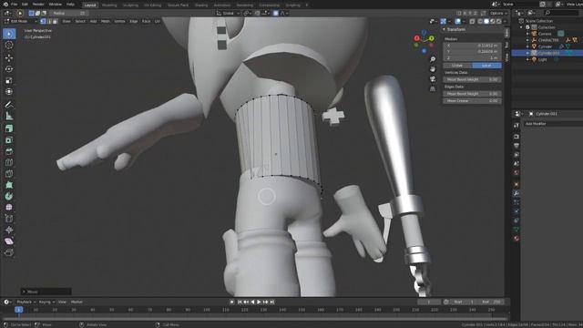Select the Move tool
The height and width of the screenshot is (328, 583).
(x=9, y=57)
